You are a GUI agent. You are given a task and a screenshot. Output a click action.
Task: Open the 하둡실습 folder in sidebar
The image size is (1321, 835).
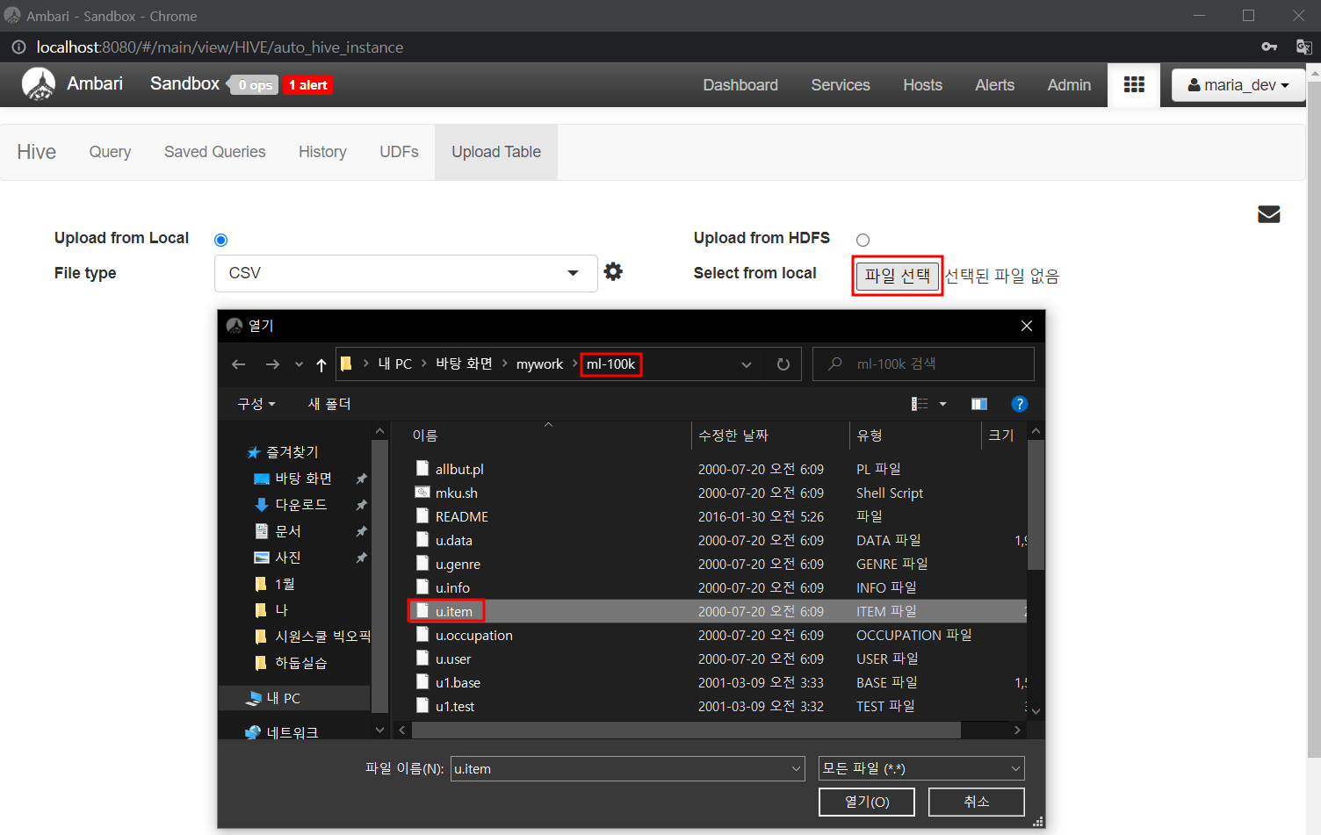pos(300,663)
